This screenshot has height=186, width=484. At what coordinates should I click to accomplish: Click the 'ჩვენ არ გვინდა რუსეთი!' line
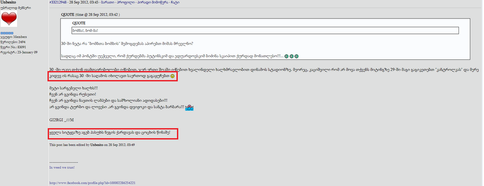click(x=72, y=94)
